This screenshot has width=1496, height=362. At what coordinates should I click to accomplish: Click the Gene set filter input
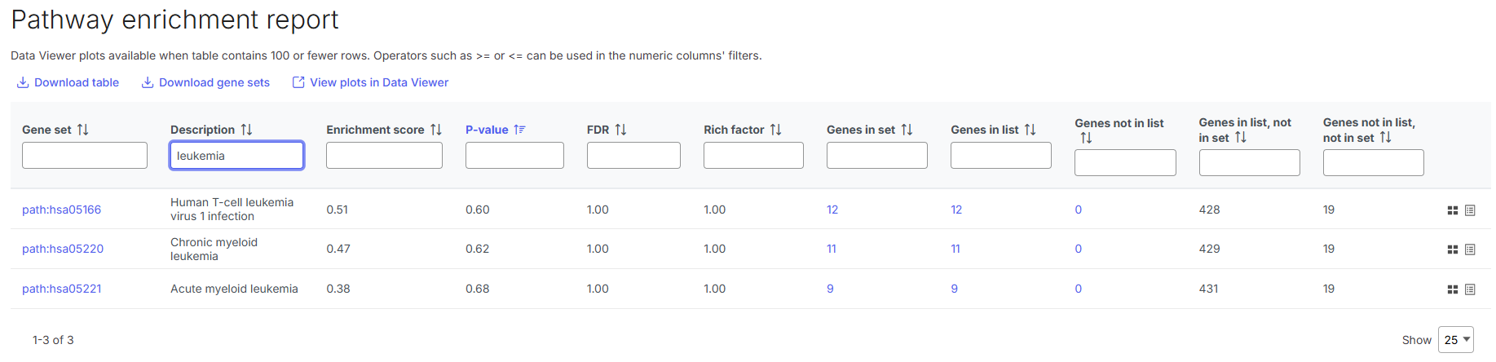tap(85, 156)
